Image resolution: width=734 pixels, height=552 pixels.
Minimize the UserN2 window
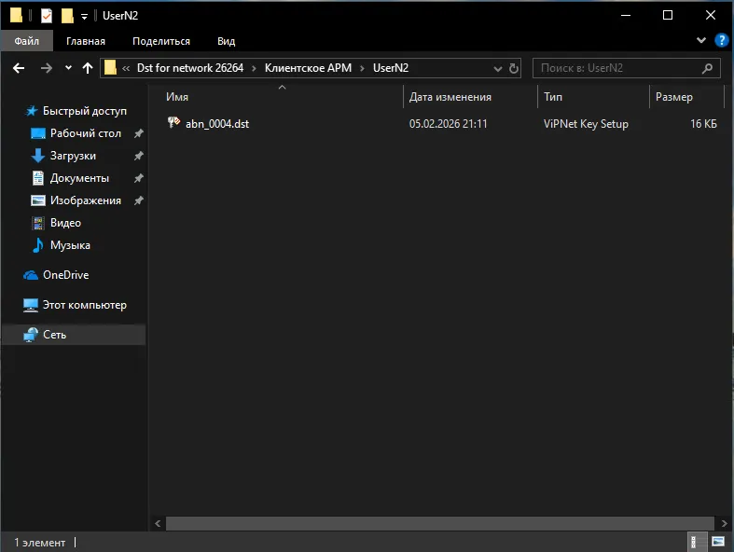pyautogui.click(x=626, y=16)
